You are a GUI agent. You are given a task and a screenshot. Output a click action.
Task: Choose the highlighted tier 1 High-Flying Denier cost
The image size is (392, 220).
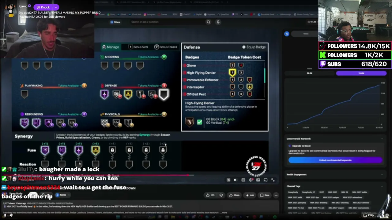(x=232, y=73)
